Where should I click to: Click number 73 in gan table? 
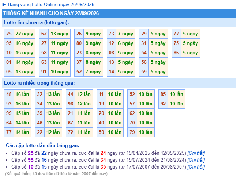(x=112, y=34)
